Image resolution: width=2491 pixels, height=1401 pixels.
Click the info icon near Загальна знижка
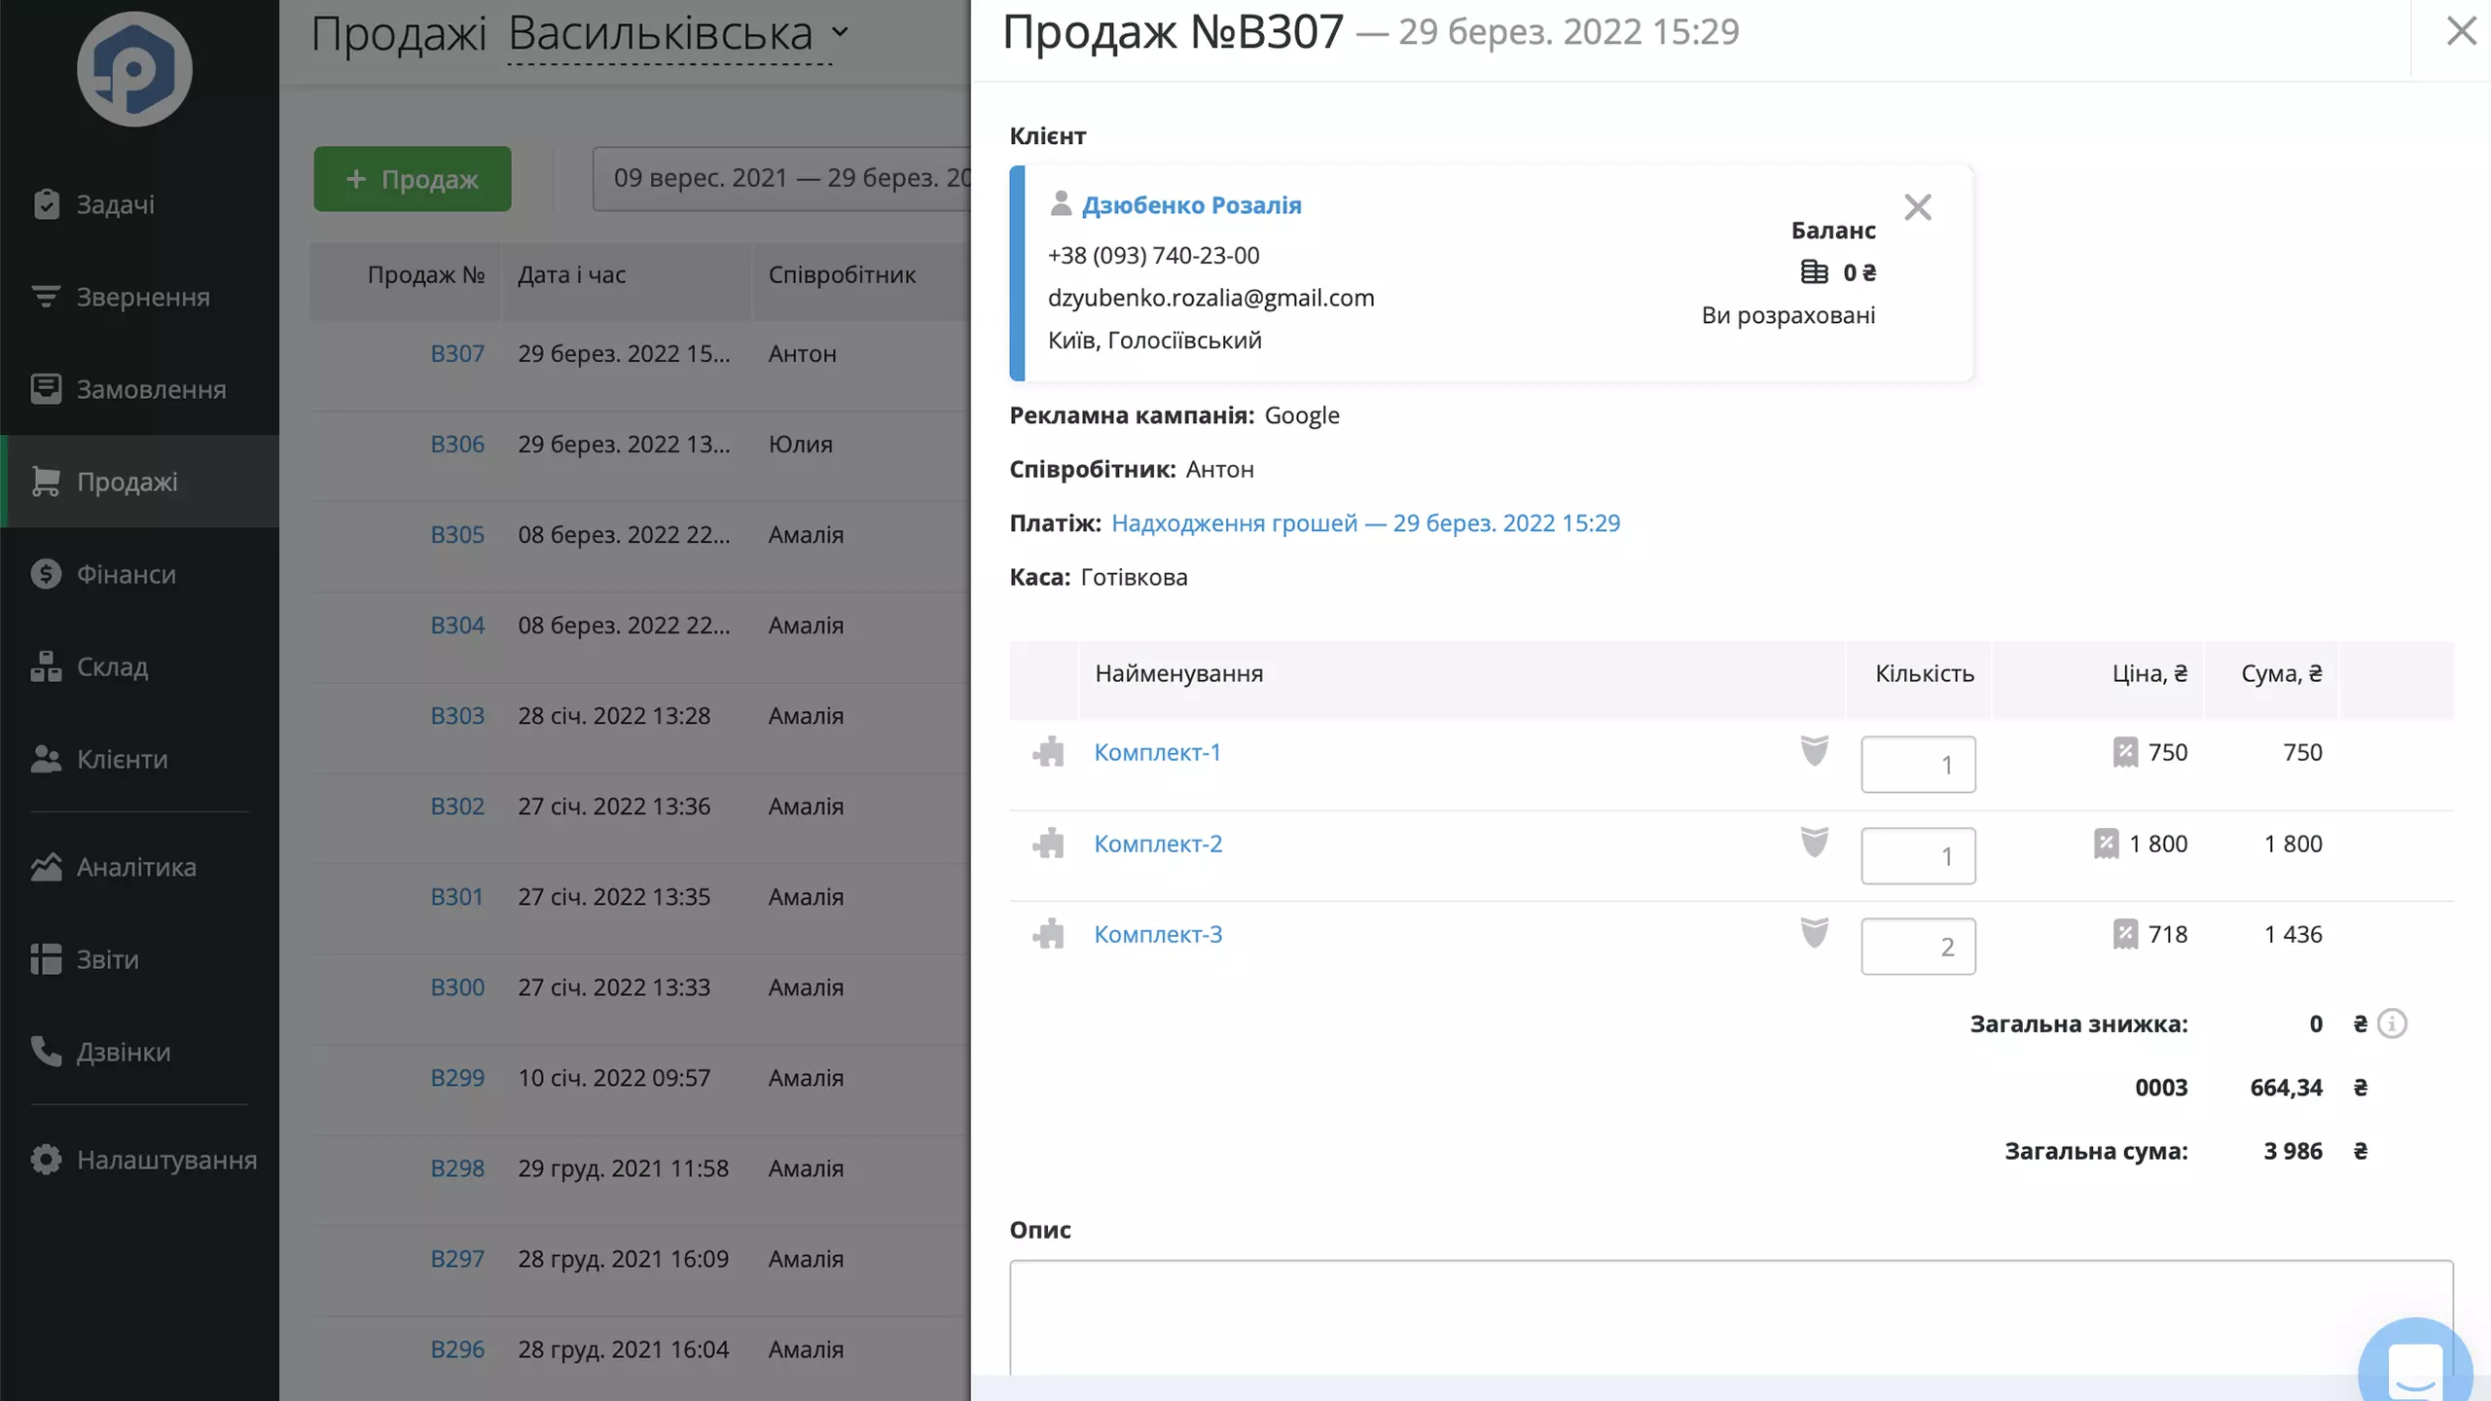pyautogui.click(x=2392, y=1024)
